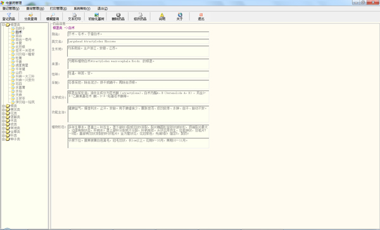The height and width of the screenshot is (230, 380).
Task: Select 川贝母 entry in the tree
Action: (x=25, y=54)
